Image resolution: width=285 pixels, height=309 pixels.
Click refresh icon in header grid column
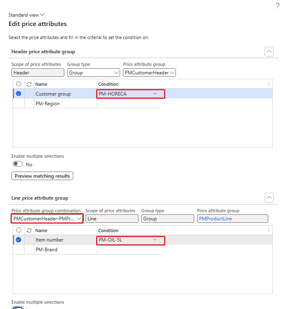tap(29, 84)
